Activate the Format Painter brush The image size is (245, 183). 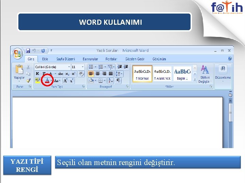tap(28, 80)
